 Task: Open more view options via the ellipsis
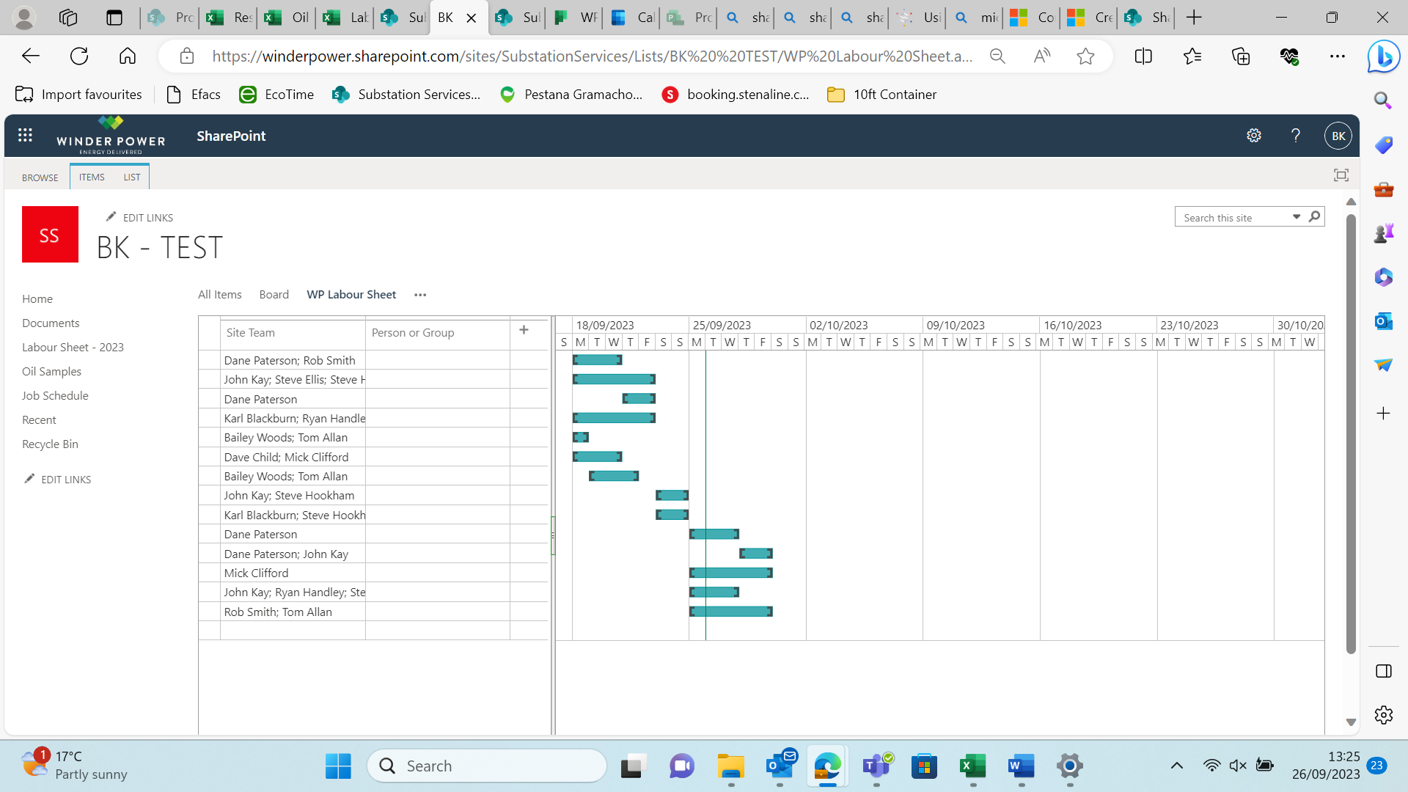point(419,295)
